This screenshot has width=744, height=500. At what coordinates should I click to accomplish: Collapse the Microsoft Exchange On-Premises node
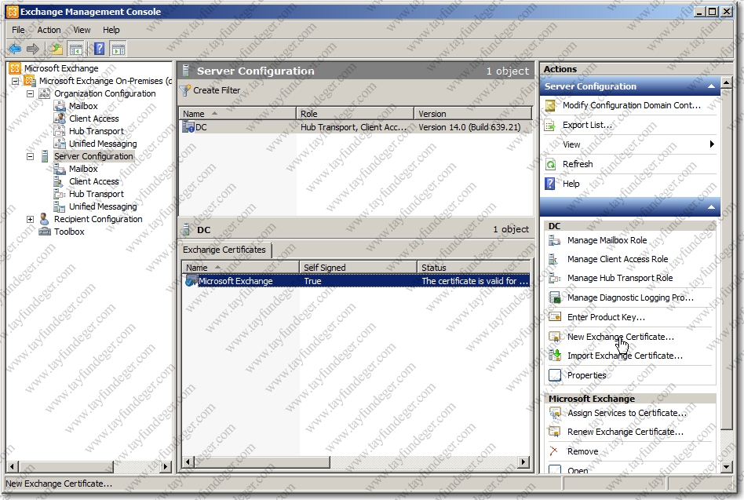point(15,81)
